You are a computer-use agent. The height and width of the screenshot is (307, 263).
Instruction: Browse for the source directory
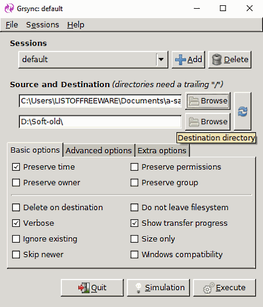207,101
